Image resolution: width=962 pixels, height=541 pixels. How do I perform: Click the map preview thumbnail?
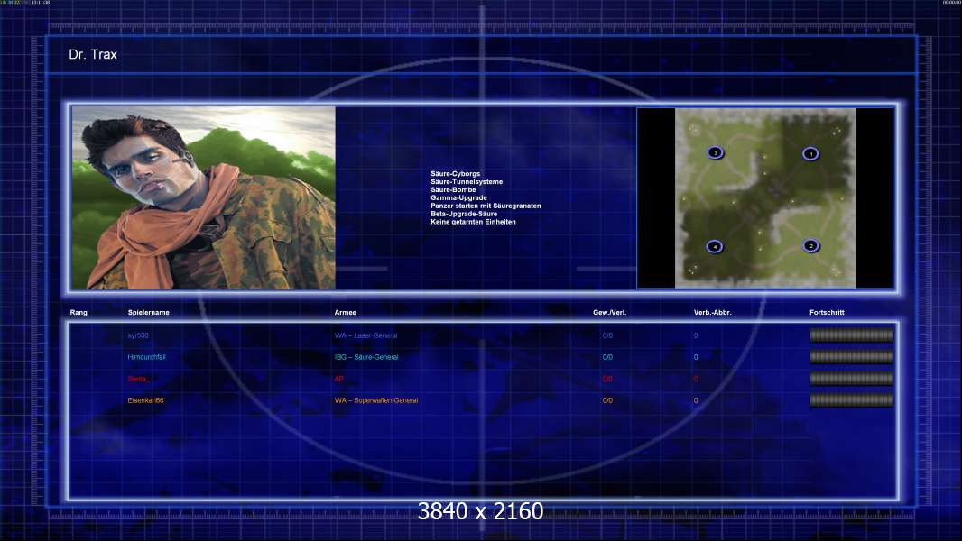765,197
